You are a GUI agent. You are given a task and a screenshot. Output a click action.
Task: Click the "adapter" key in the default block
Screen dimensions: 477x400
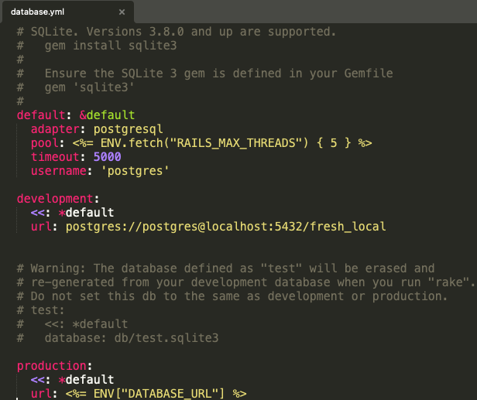56,128
